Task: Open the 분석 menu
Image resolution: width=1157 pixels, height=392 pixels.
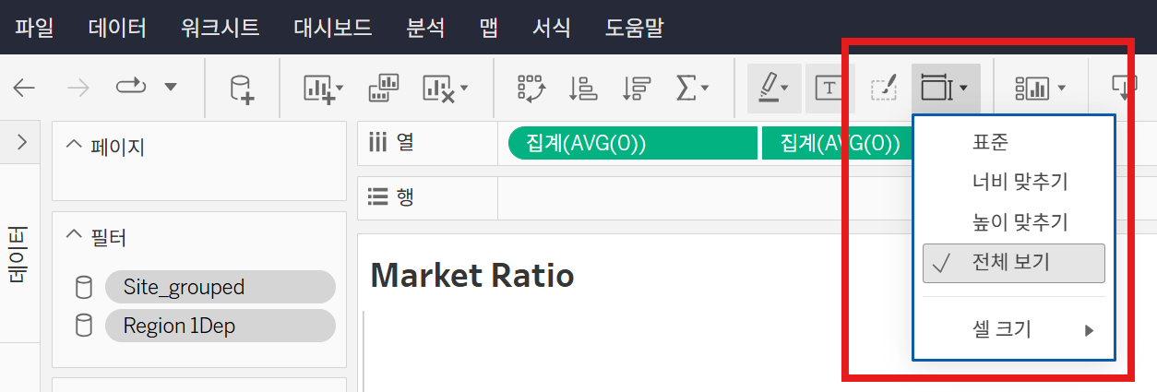Action: coord(425,27)
